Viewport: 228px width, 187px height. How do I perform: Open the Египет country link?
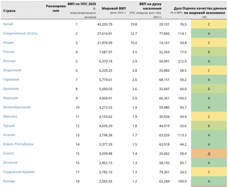coord(9,153)
